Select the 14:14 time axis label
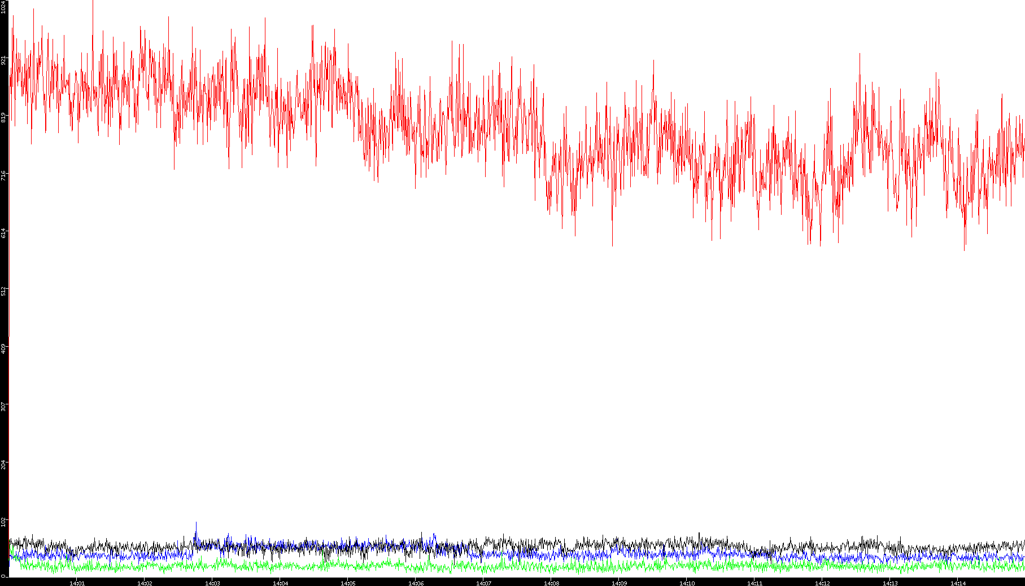 [958, 583]
